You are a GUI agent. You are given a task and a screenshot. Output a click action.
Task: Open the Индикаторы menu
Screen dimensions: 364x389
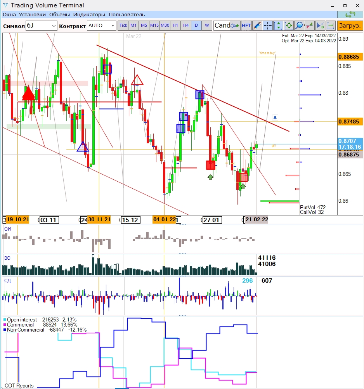89,14
